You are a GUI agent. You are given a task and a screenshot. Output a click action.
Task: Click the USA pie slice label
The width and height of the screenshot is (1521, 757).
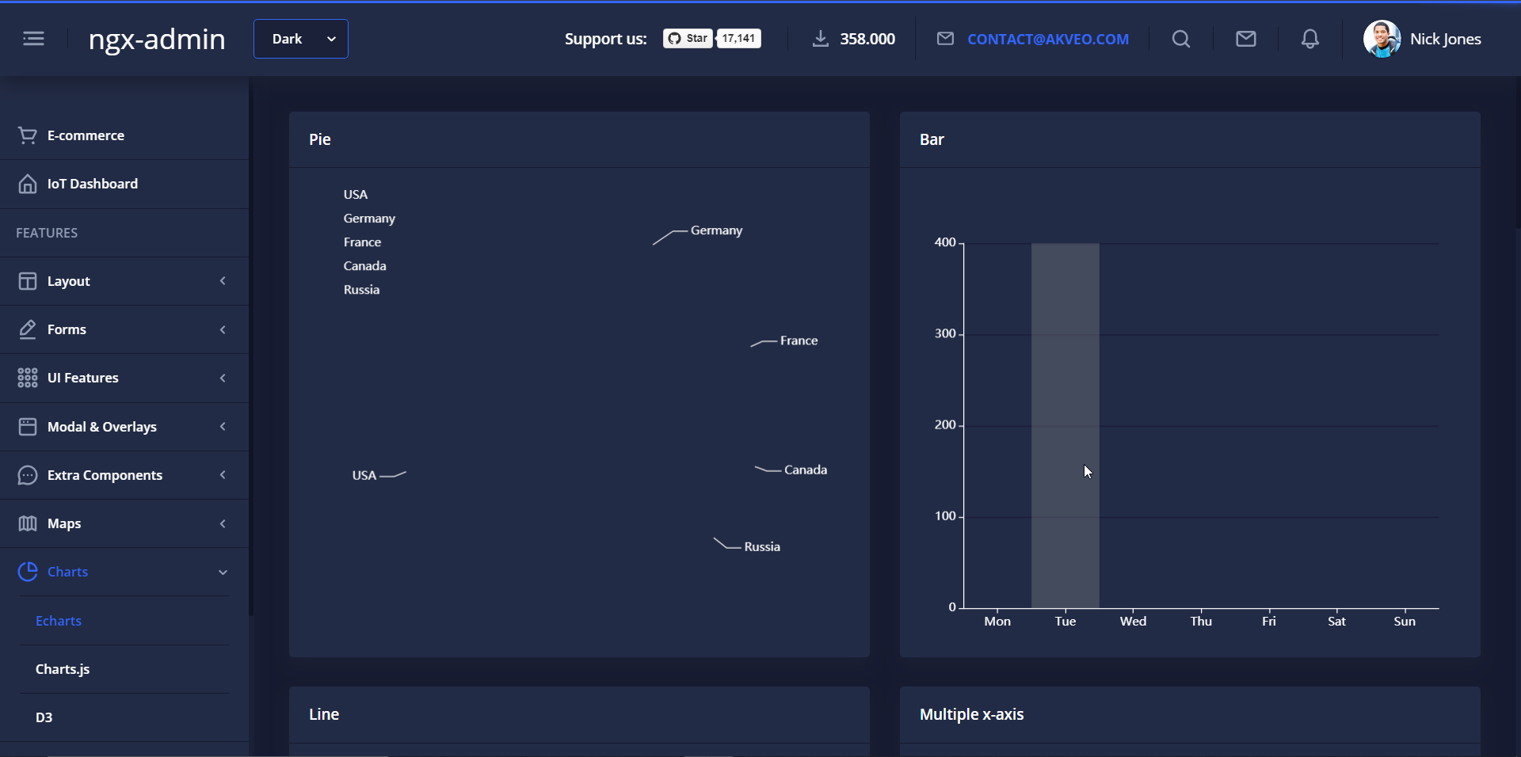tap(364, 475)
